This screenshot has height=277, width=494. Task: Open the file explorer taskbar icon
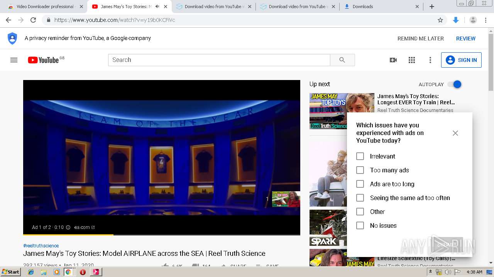click(x=44, y=272)
